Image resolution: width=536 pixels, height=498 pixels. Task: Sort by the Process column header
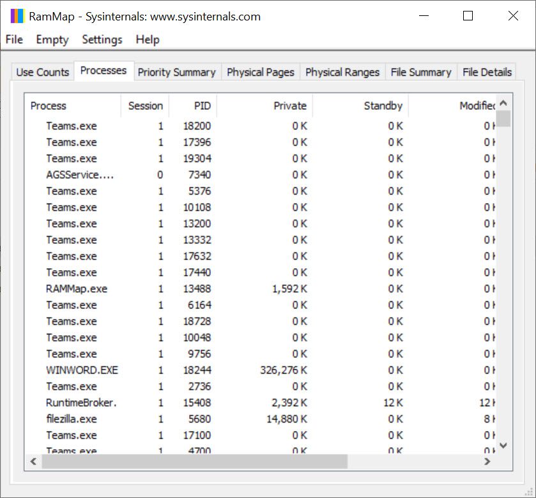(x=73, y=106)
